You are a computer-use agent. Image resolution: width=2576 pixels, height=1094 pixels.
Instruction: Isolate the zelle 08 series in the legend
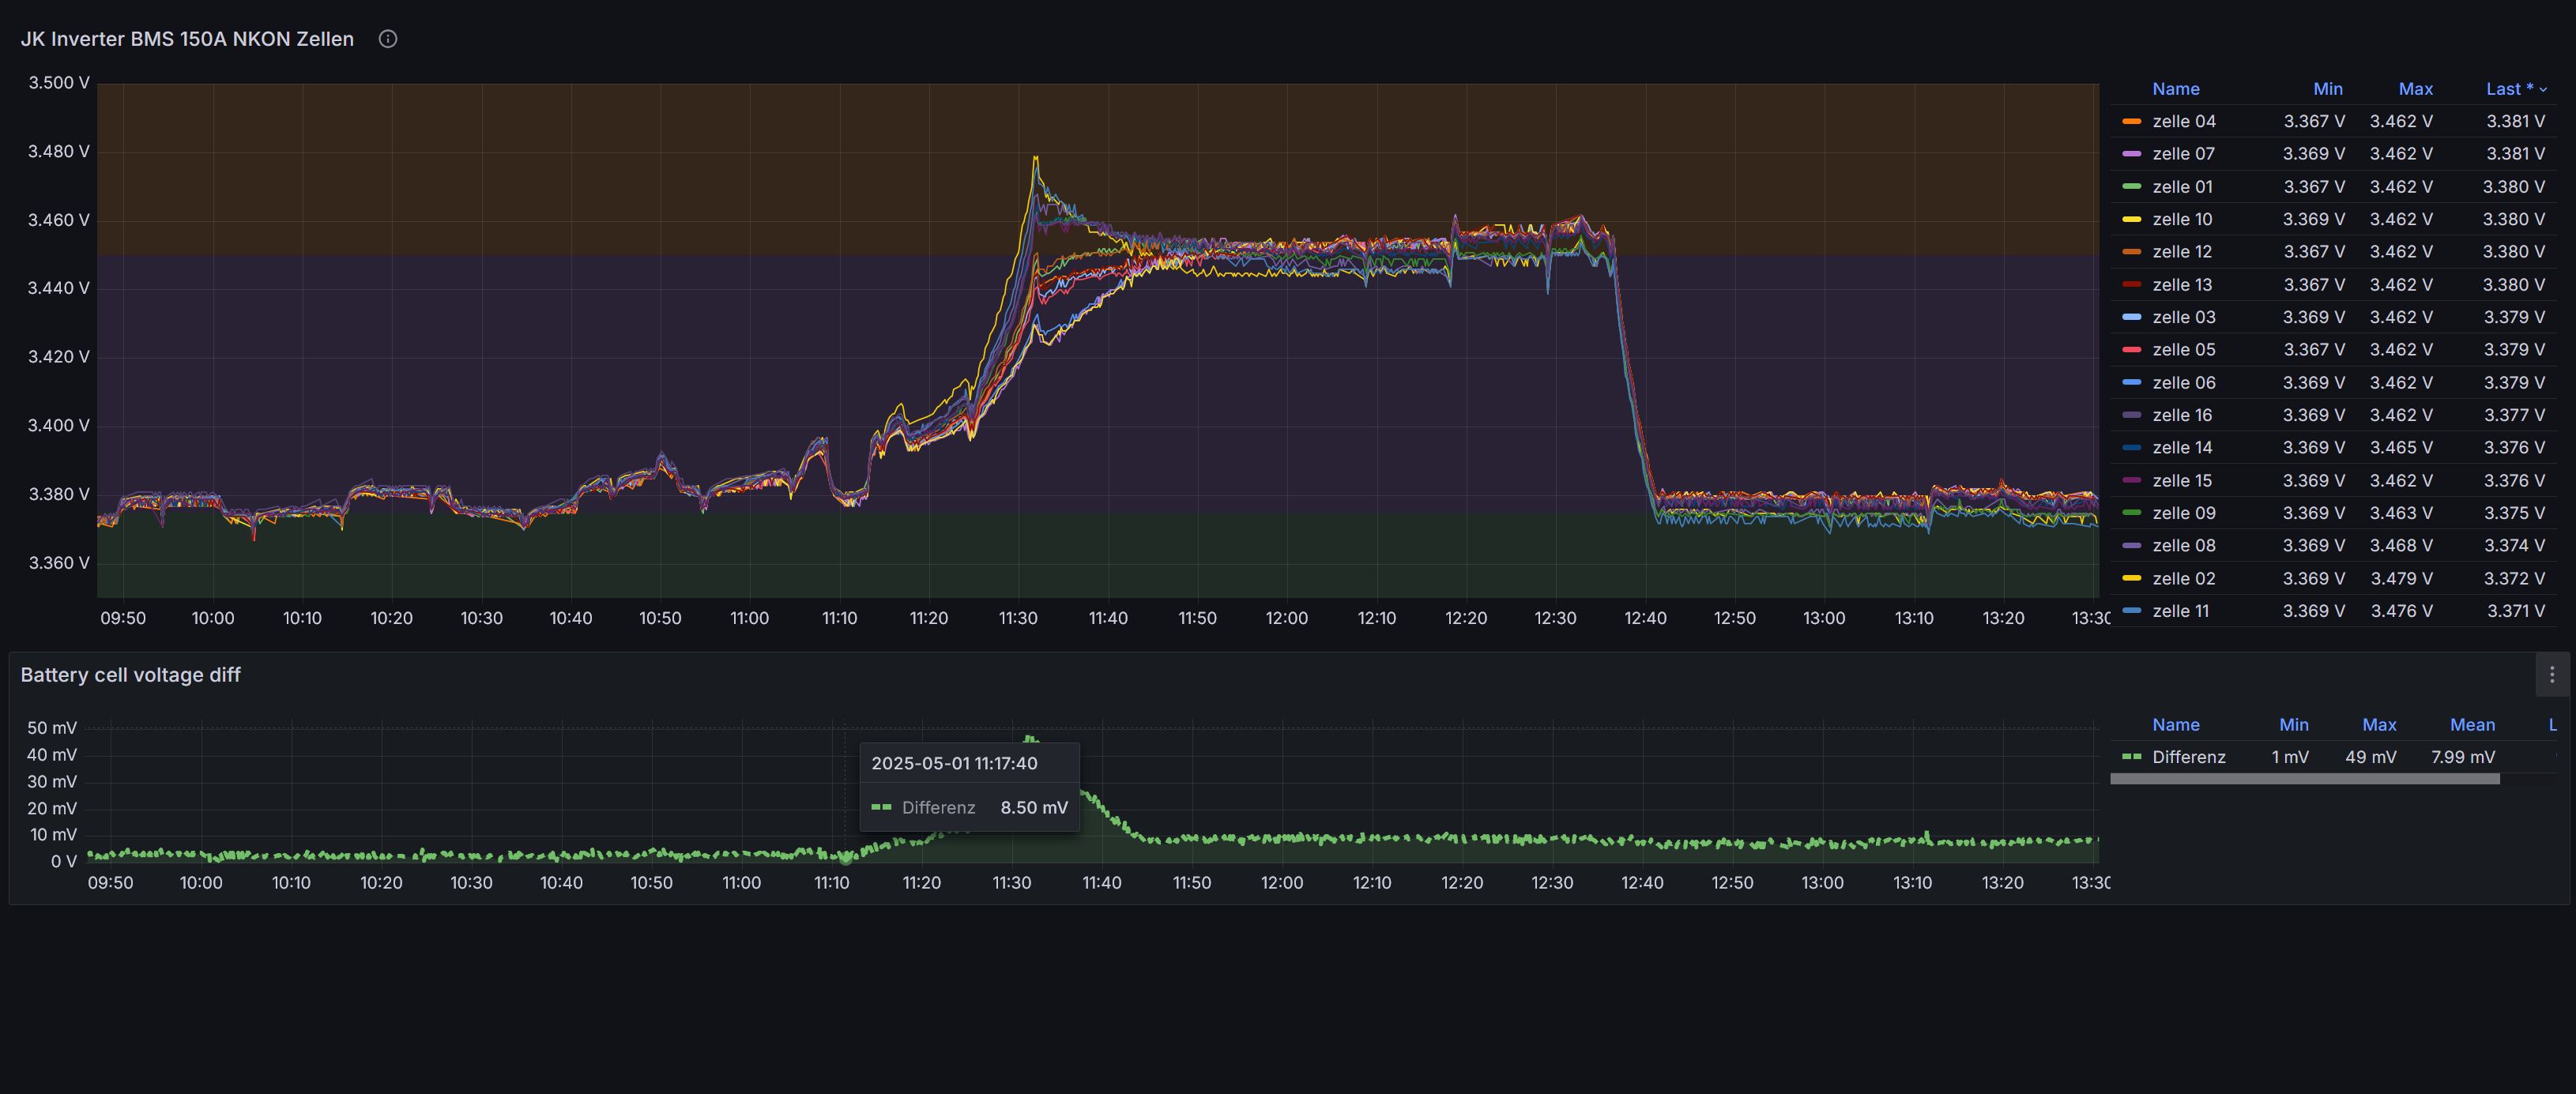tap(2183, 546)
